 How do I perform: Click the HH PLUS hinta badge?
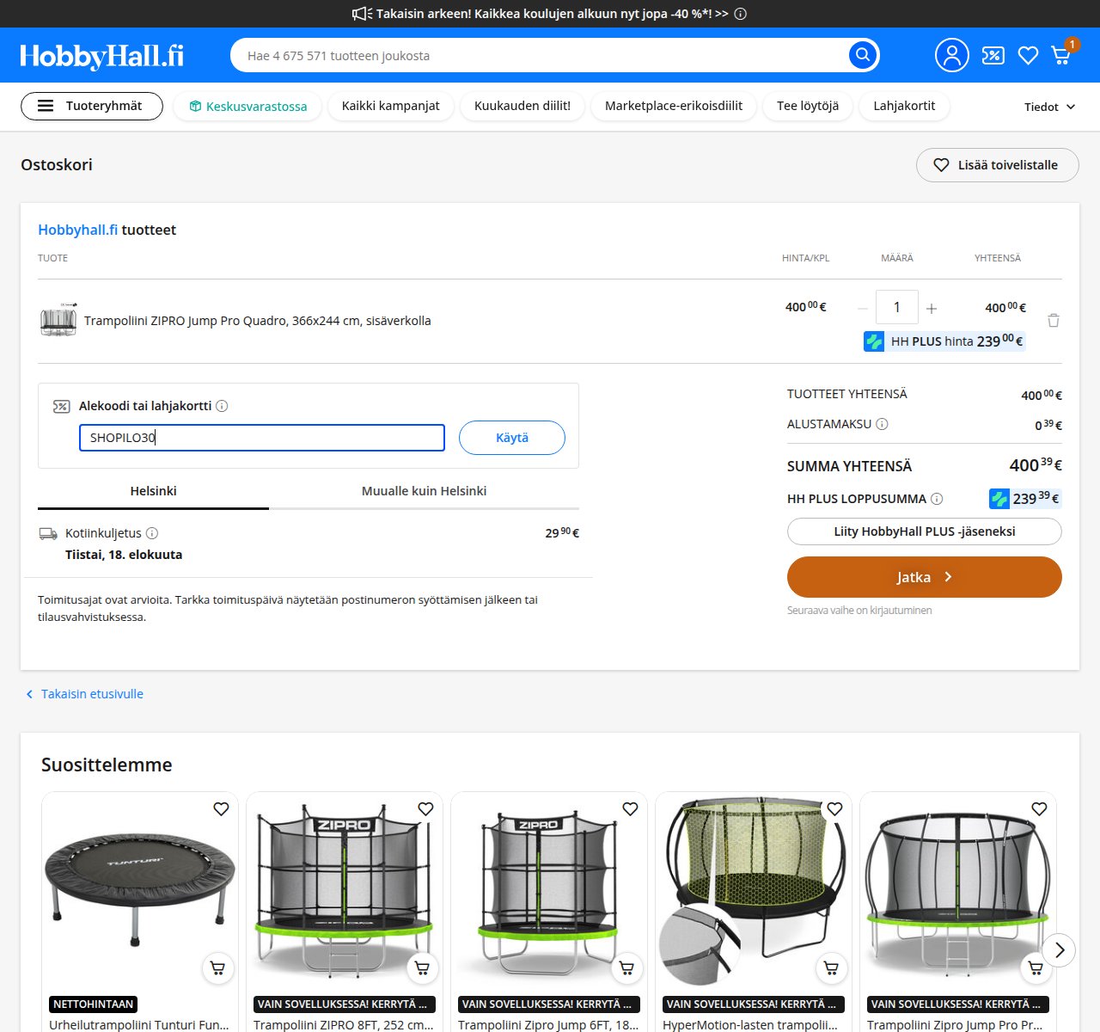[944, 341]
